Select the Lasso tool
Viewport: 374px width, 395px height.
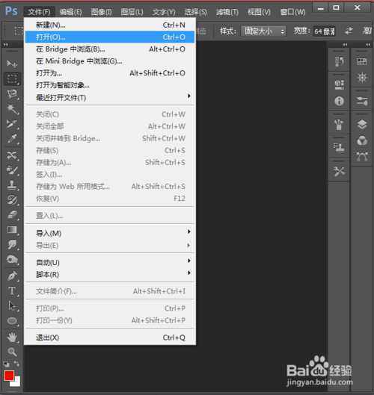click(x=12, y=94)
